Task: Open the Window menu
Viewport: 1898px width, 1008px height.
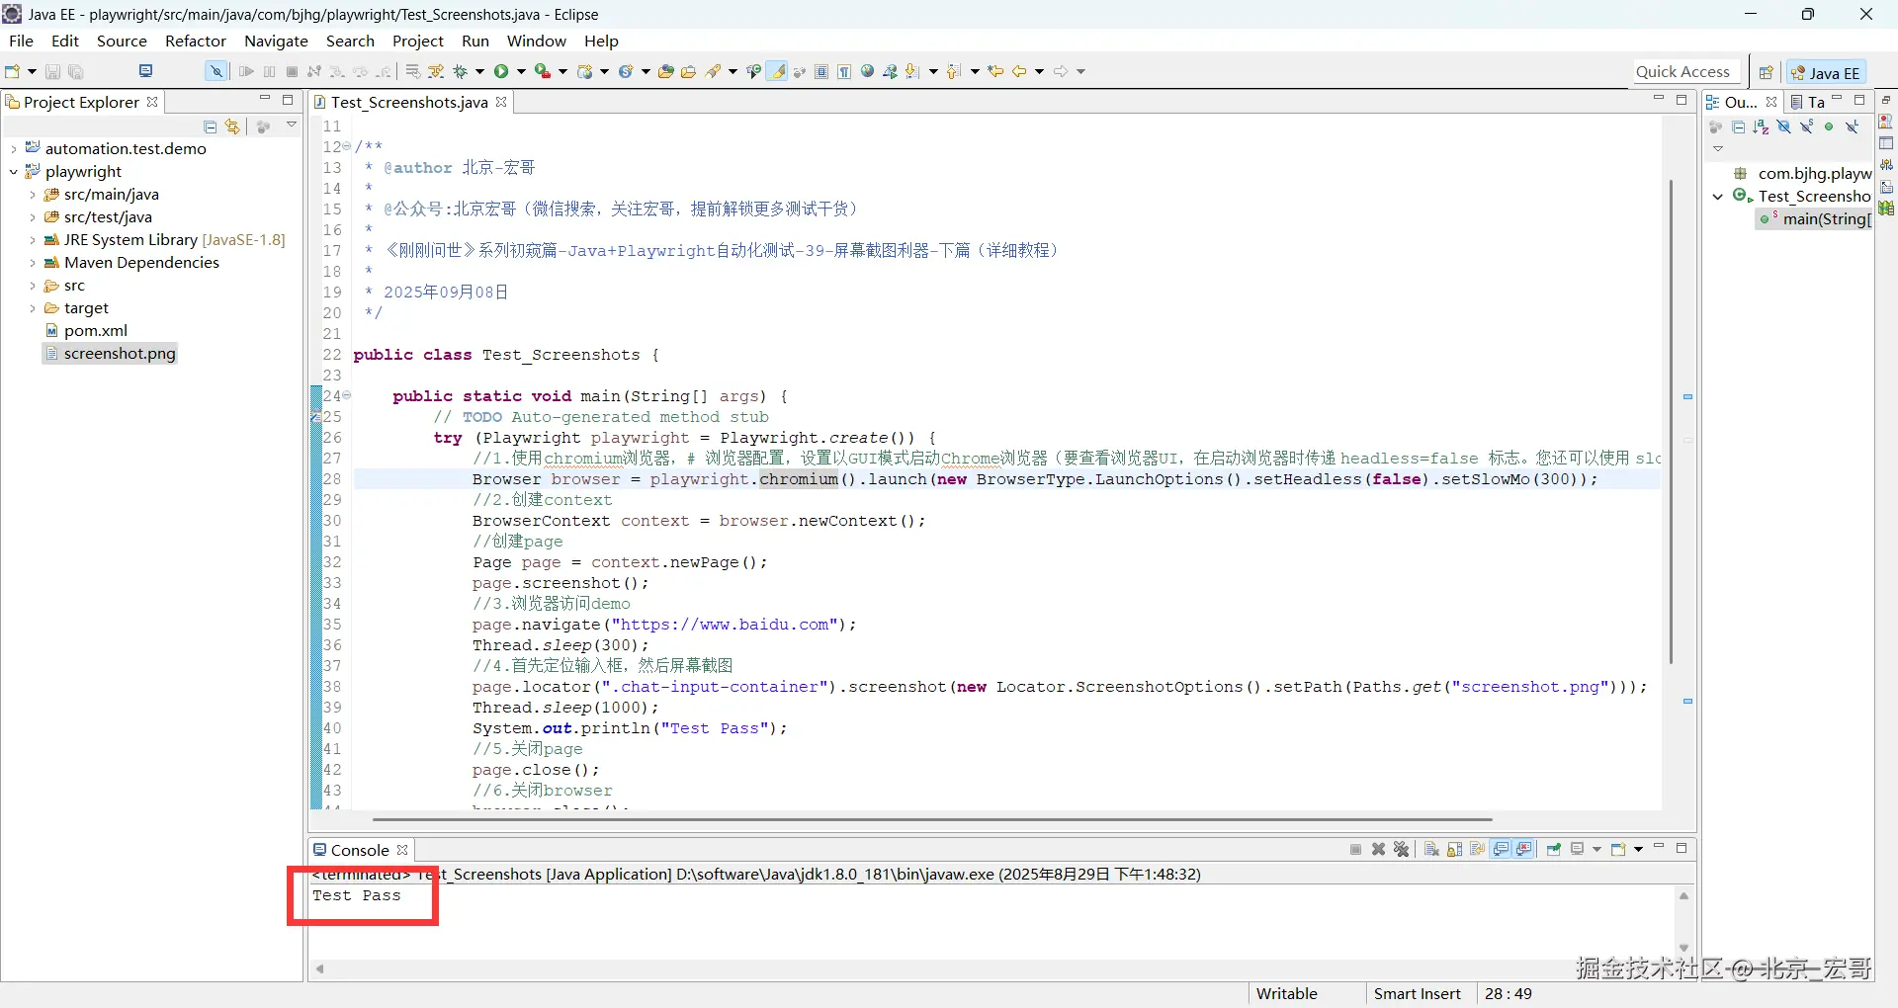Action: (x=536, y=41)
